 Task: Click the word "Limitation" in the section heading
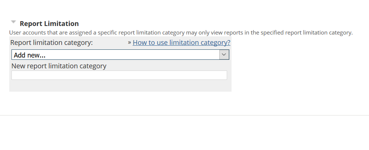click(x=62, y=24)
